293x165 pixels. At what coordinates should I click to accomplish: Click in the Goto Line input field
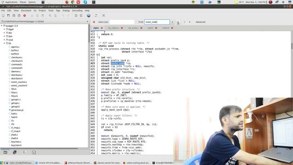click(x=122, y=22)
